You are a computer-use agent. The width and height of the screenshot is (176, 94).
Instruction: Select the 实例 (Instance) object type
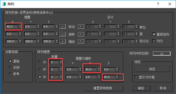10,68
